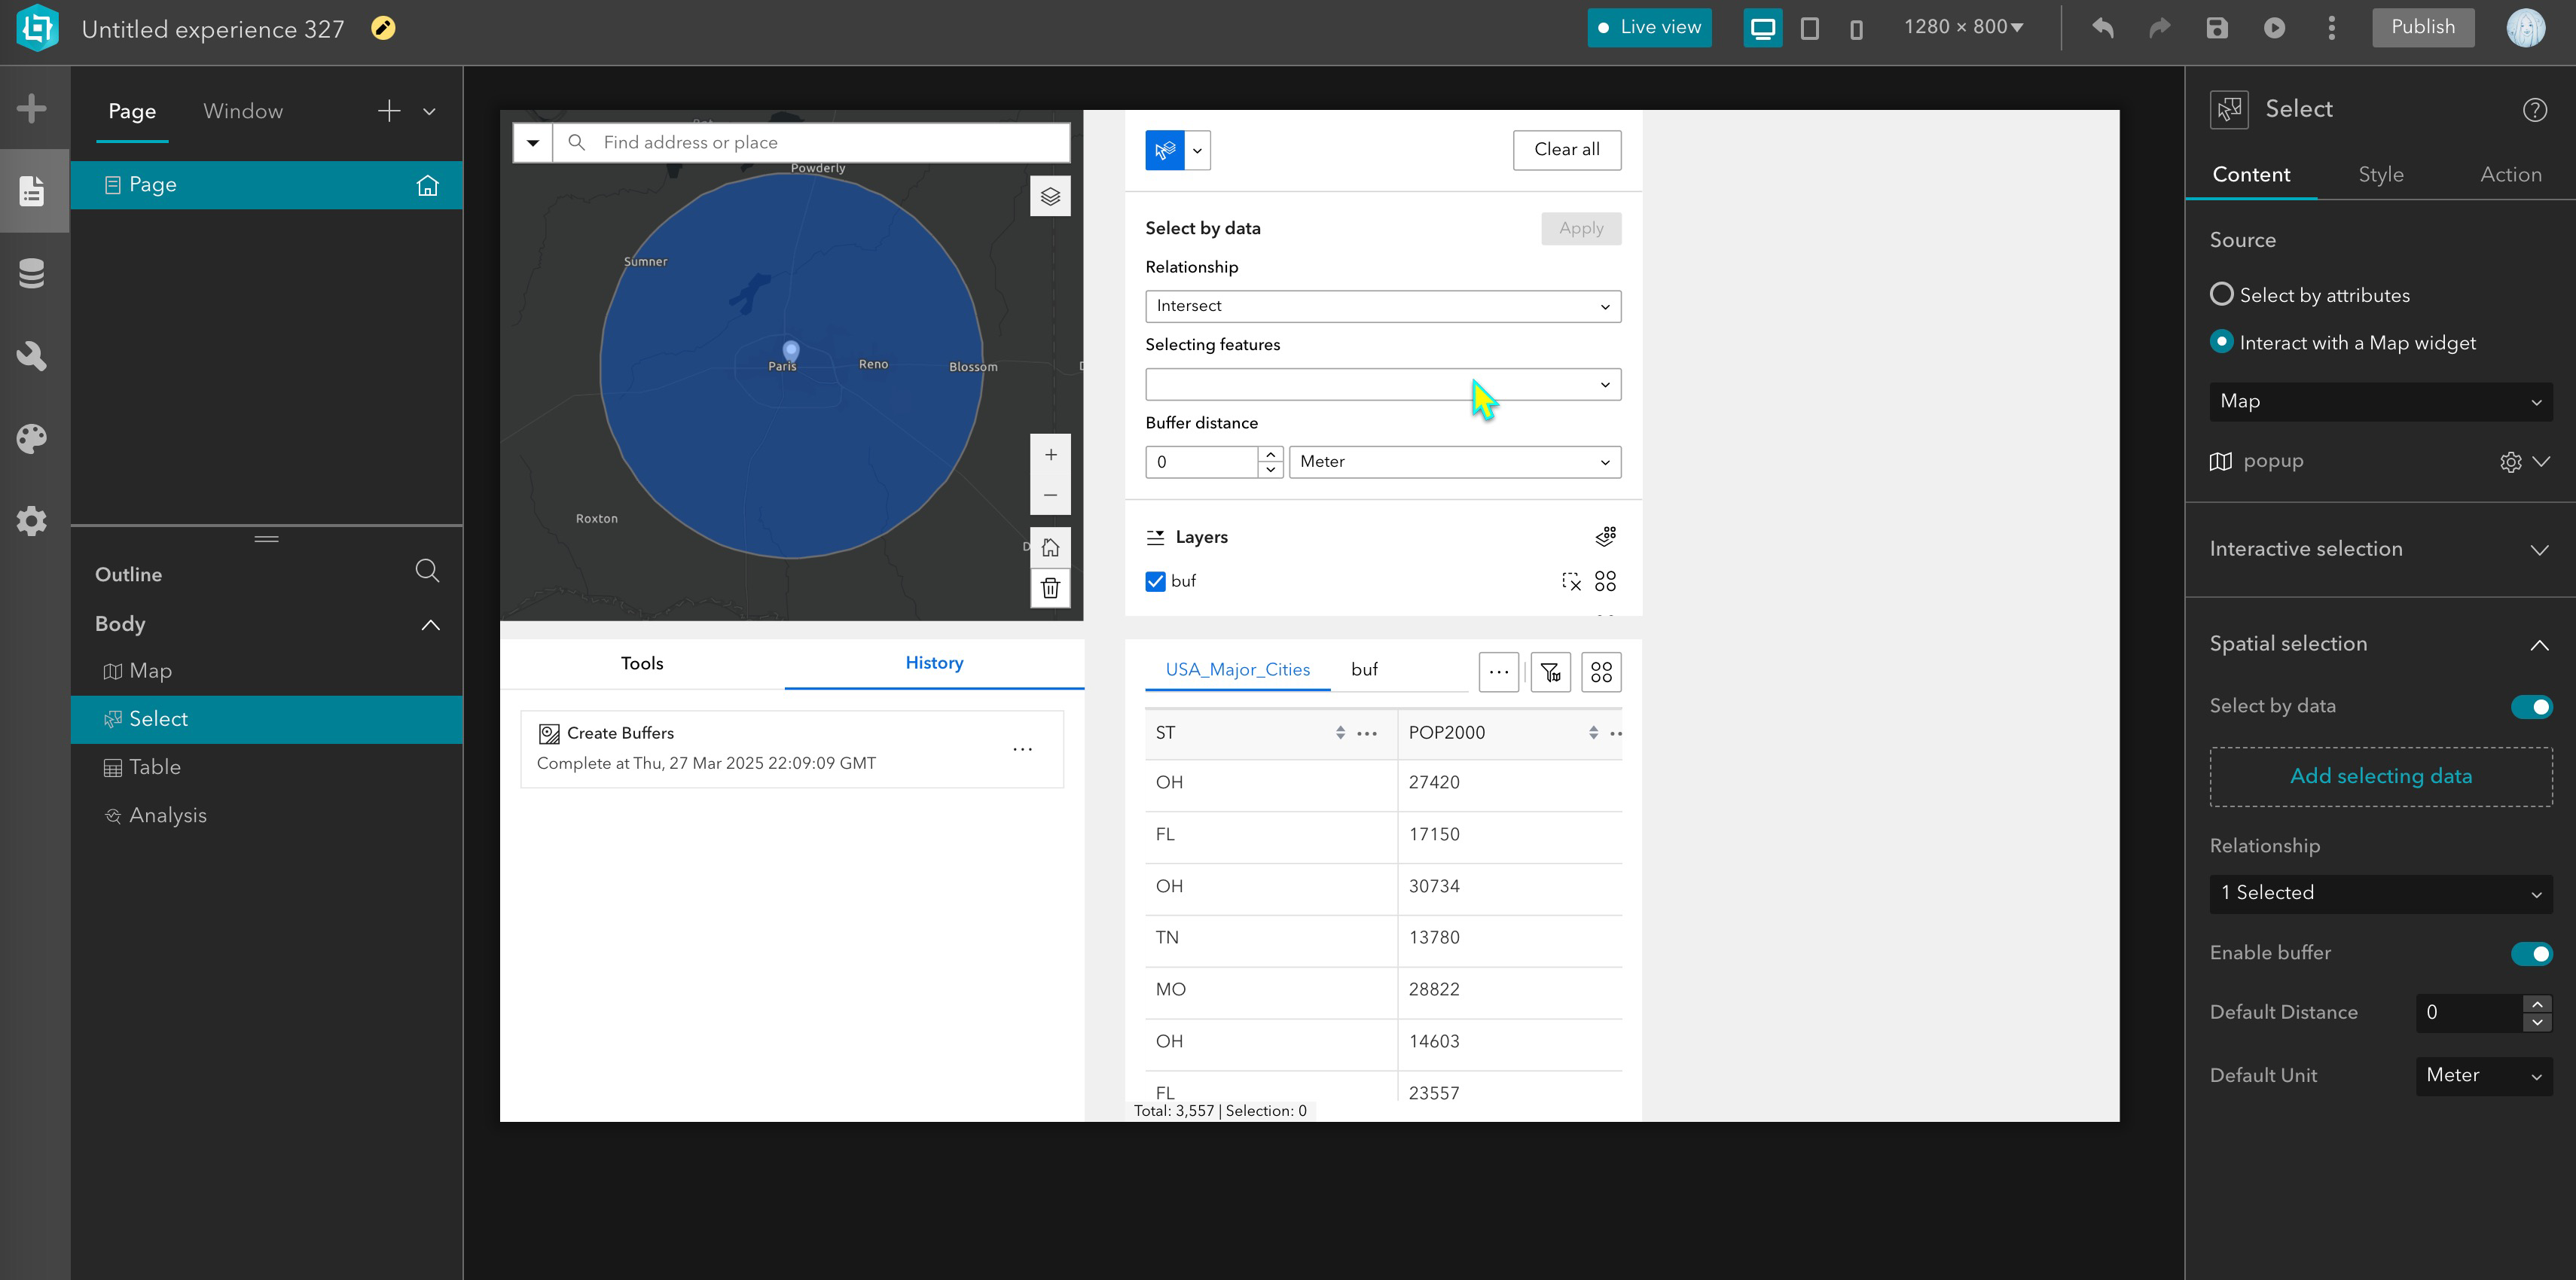
Task: Click popup settings gear icon
Action: [2510, 462]
